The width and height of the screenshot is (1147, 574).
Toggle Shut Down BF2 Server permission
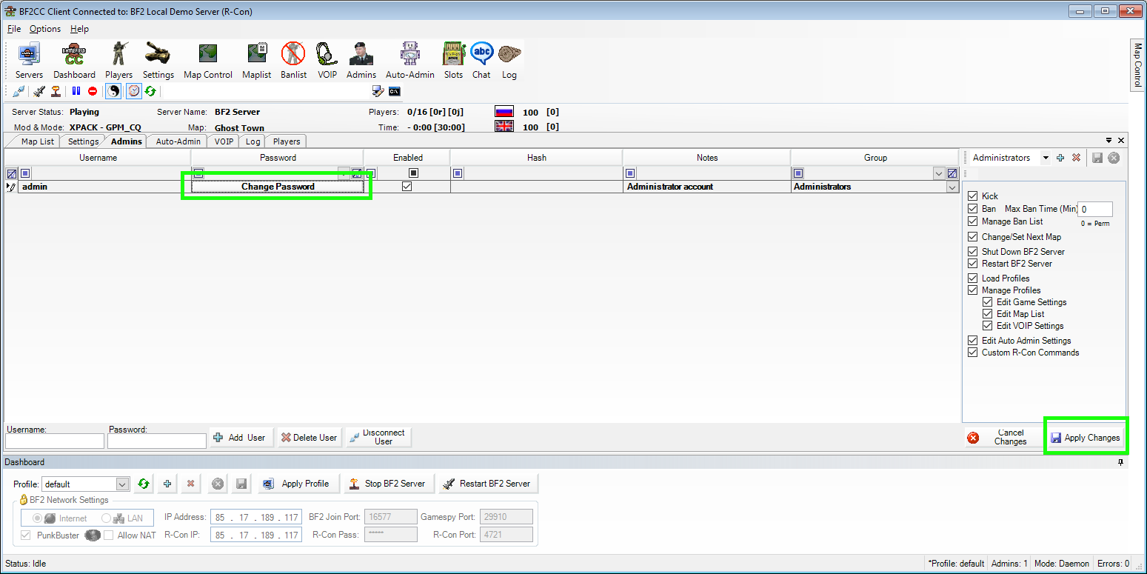tap(973, 252)
